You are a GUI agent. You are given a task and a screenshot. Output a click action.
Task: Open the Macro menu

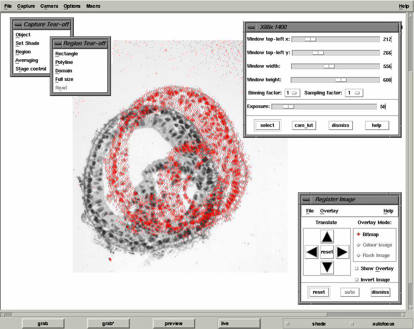click(93, 6)
